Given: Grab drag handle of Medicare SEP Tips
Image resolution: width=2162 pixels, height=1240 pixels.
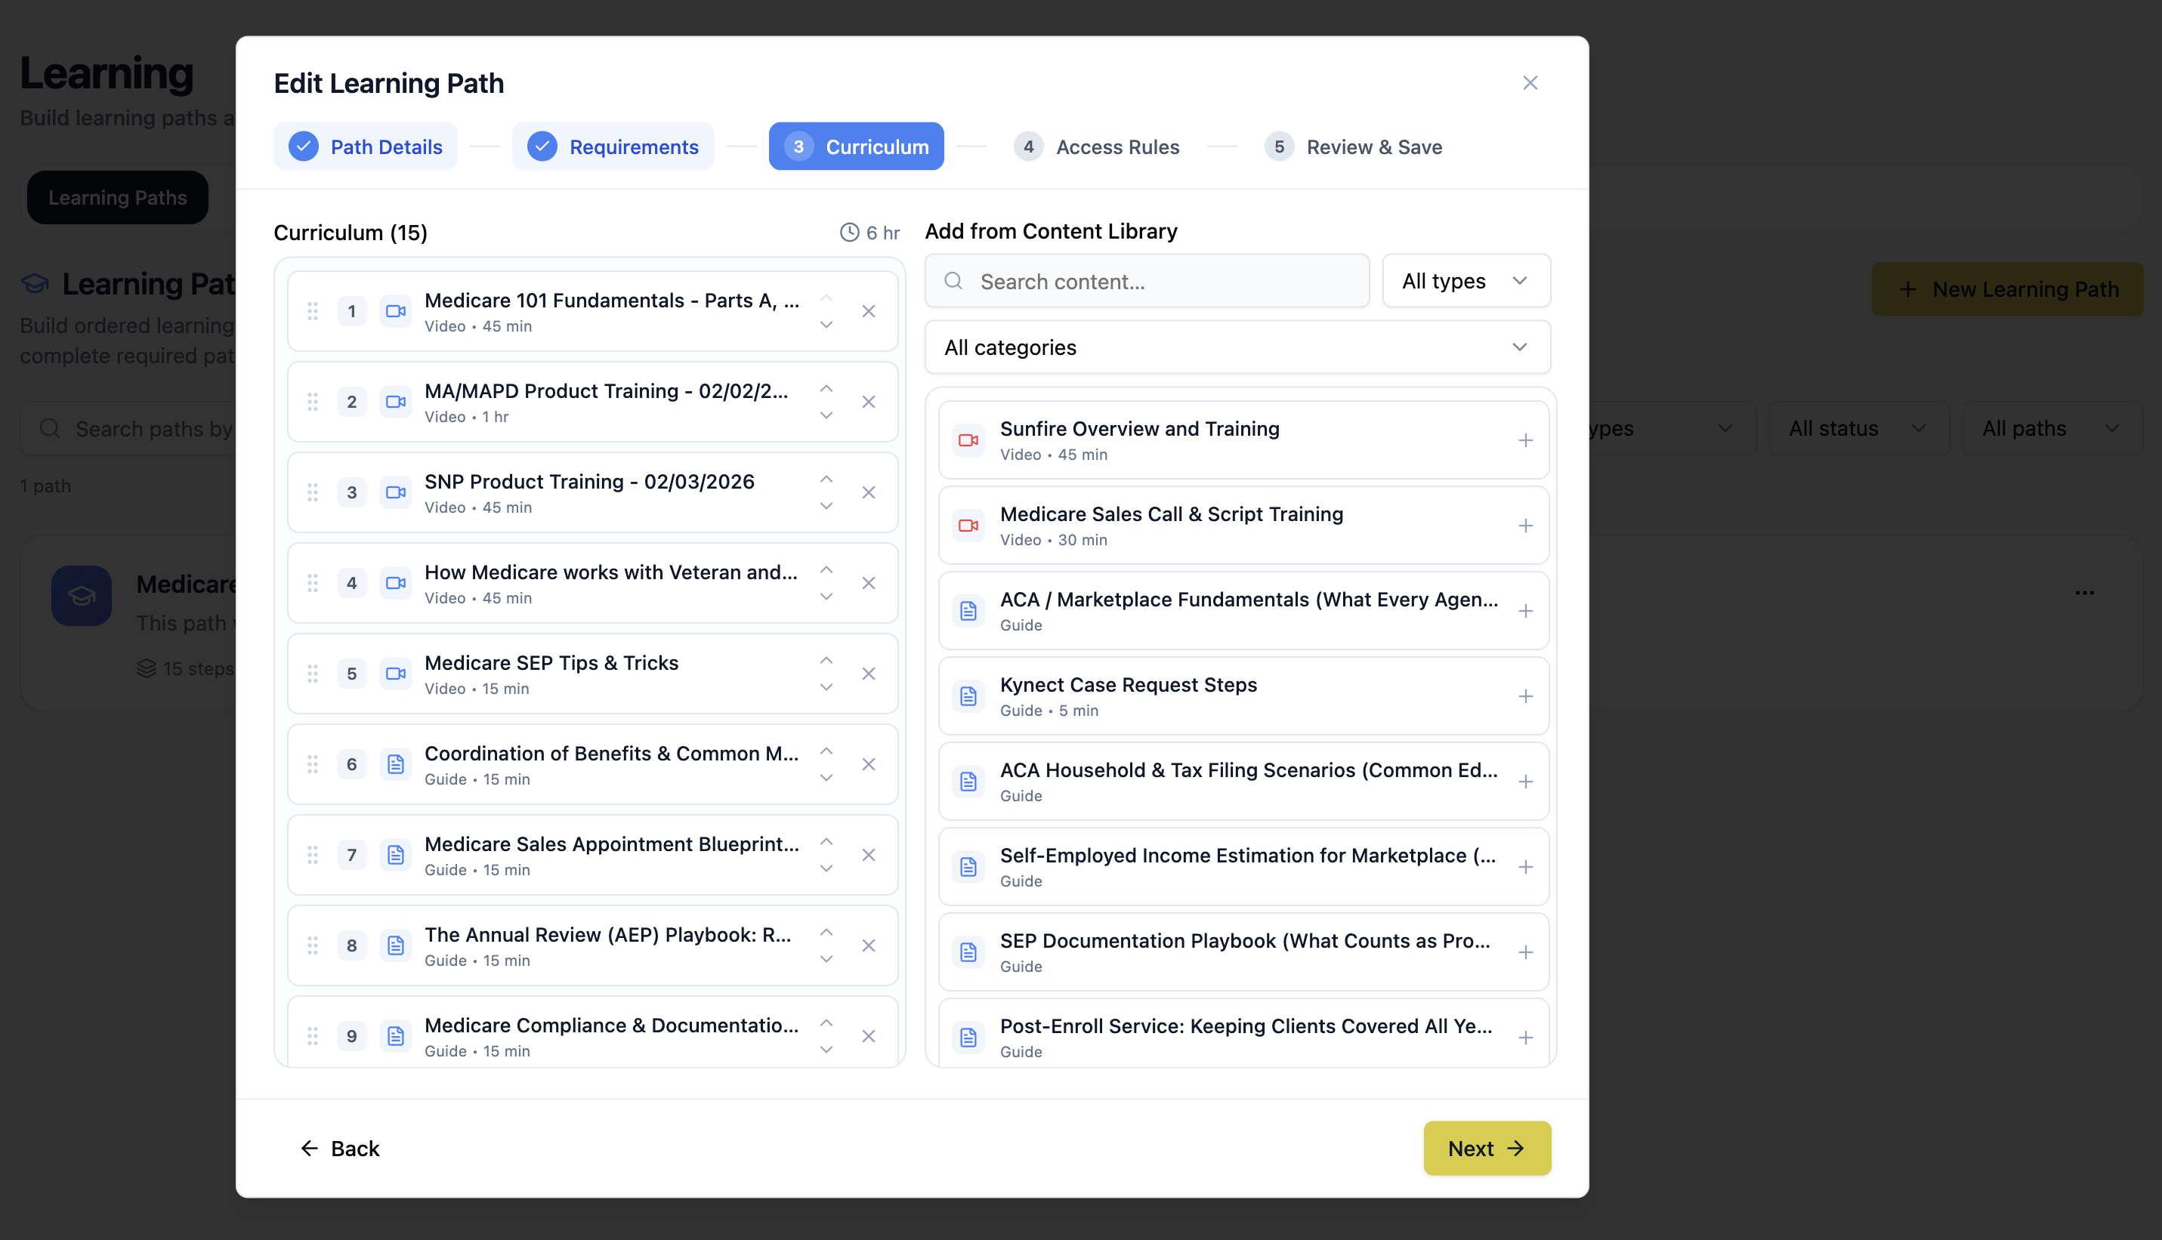Looking at the screenshot, I should point(313,674).
